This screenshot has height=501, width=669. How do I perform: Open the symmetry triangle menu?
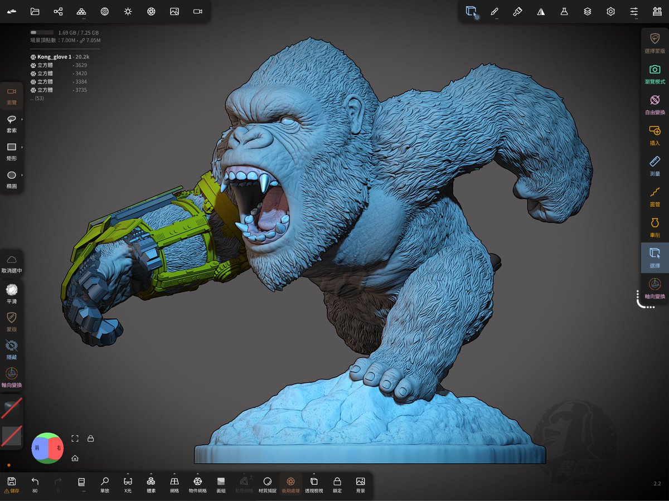541,11
